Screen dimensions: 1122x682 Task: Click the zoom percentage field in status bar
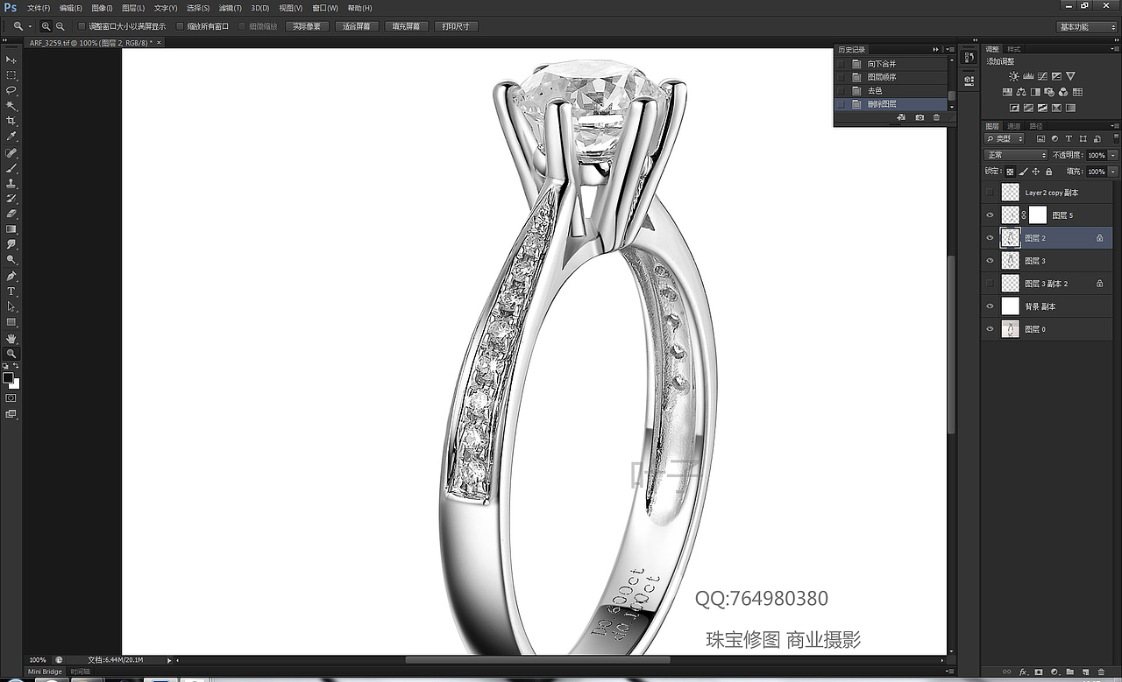[x=38, y=659]
